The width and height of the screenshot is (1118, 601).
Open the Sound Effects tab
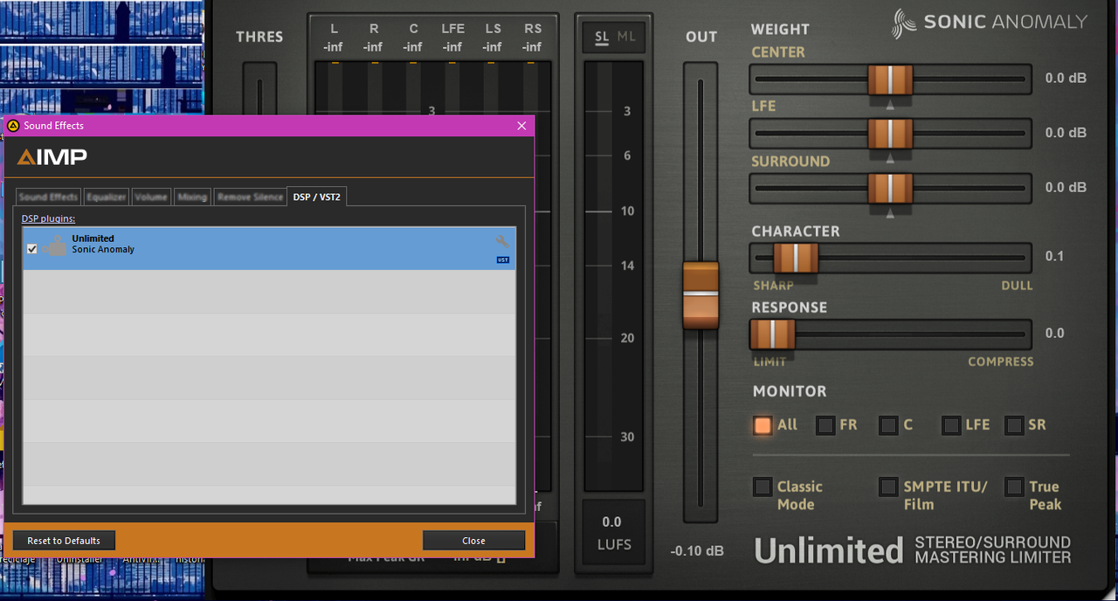[x=48, y=197]
